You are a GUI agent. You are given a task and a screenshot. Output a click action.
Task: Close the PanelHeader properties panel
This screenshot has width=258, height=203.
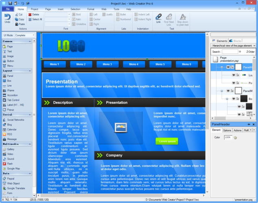254,124
